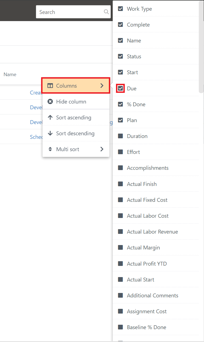Click the columns list vertical scrollbar
Viewport: 204px width, 342px height.
[201, 47]
